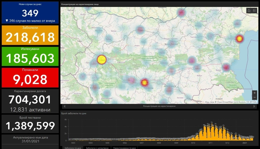Image resolution: width=260 pixels, height=149 pixels.
Task: Click the Варна yellow hotspot on the map
Action: coord(239,39)
